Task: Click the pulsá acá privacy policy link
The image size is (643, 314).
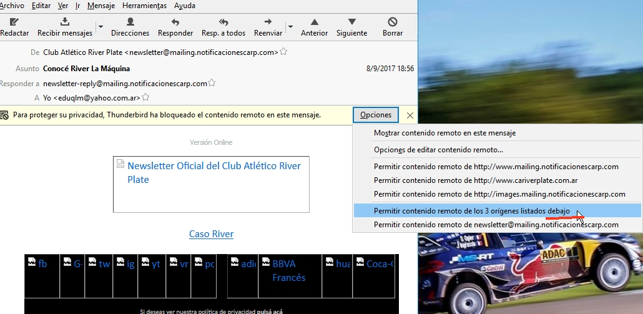Action: click(270, 312)
